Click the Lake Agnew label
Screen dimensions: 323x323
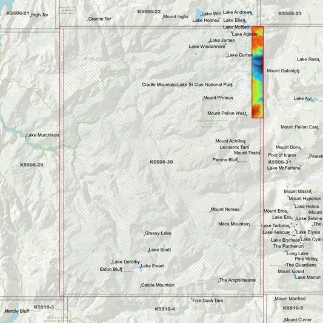(x=244, y=34)
